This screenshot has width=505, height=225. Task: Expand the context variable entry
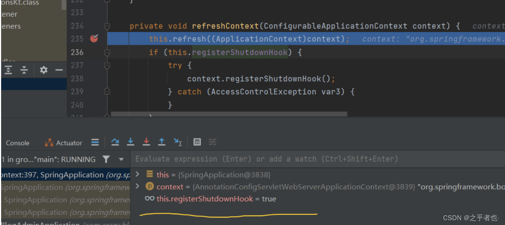click(x=137, y=187)
